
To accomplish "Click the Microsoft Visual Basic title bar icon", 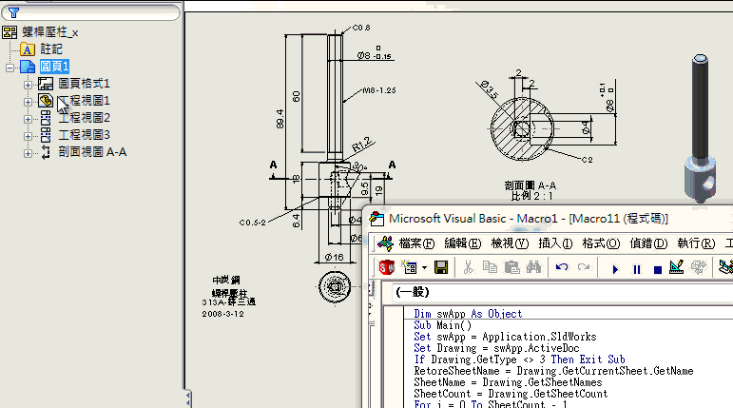I will [x=376, y=218].
